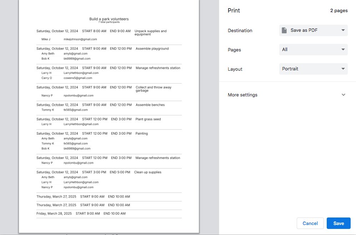The image size is (356, 235).
Task: Click mikejohnson@gmail.com in the preview
Action: tap(80, 39)
